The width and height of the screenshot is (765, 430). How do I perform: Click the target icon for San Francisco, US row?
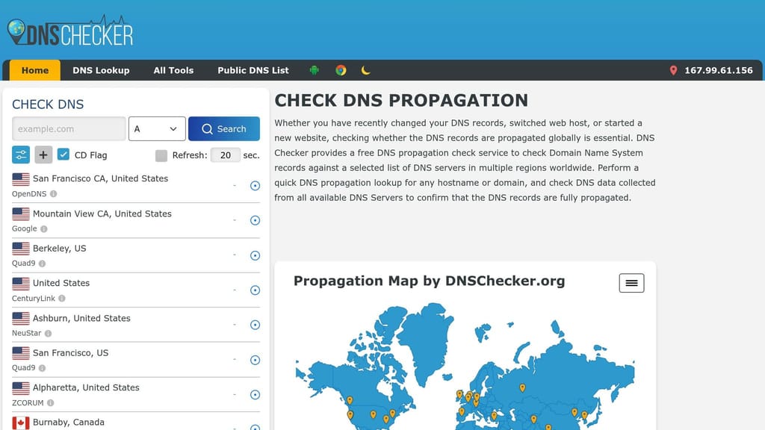[255, 360]
